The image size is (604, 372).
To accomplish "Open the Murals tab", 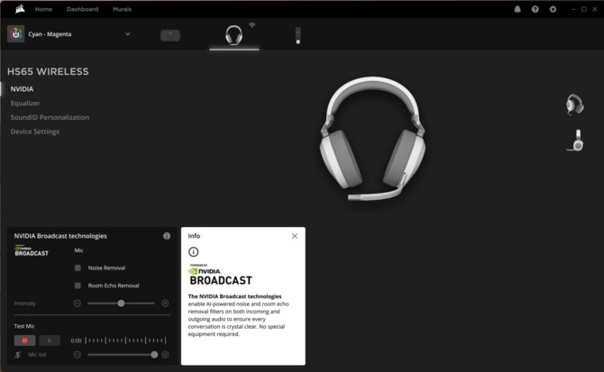I will click(x=122, y=9).
